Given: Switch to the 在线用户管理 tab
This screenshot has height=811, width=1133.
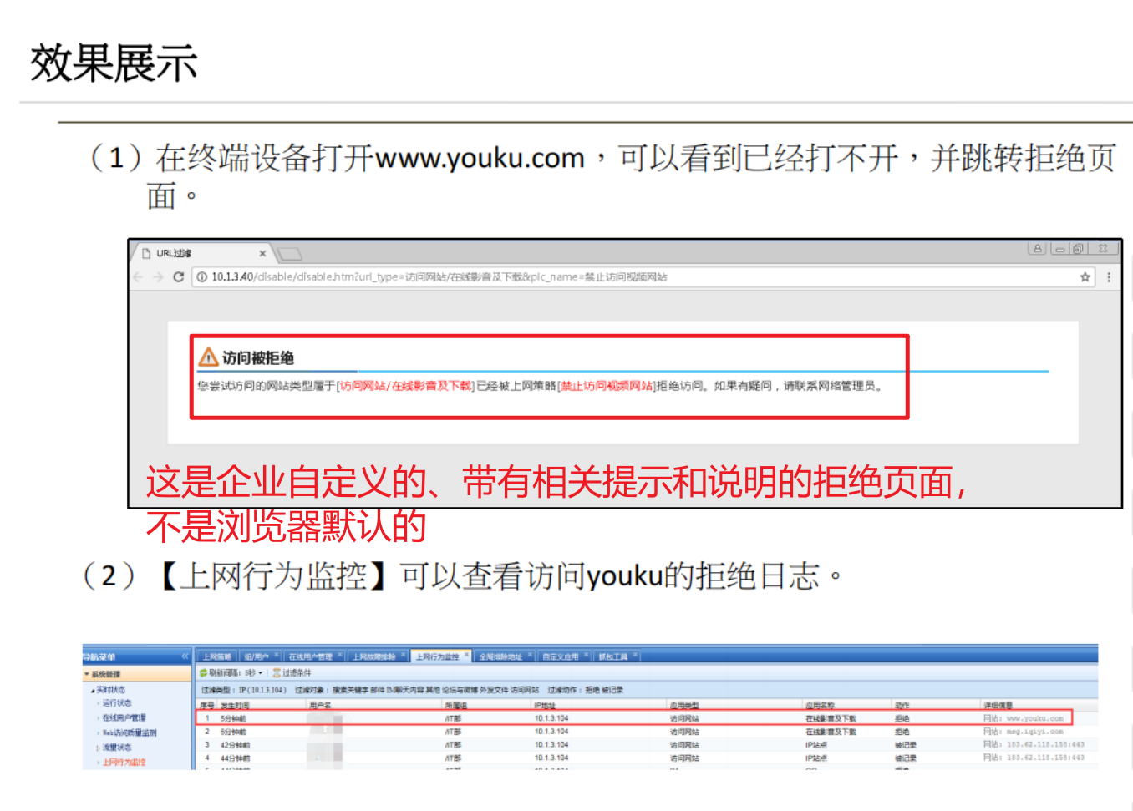Looking at the screenshot, I should 314,656.
